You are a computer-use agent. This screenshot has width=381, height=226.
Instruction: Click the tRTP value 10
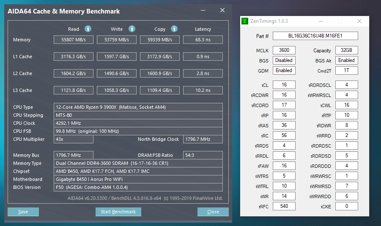pos(346,115)
